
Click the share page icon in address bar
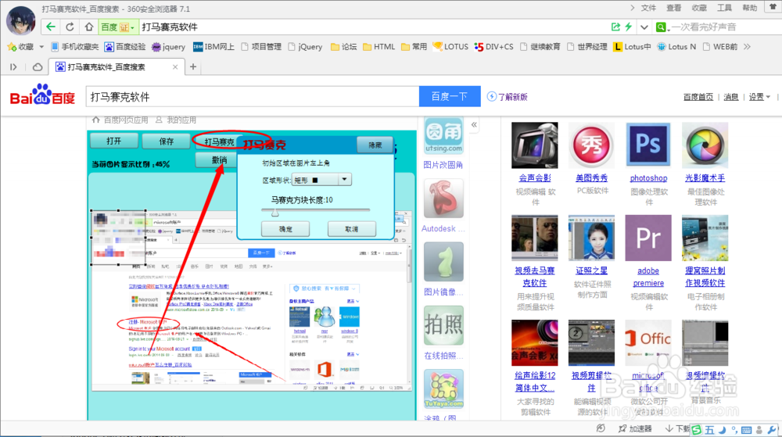pyautogui.click(x=616, y=27)
